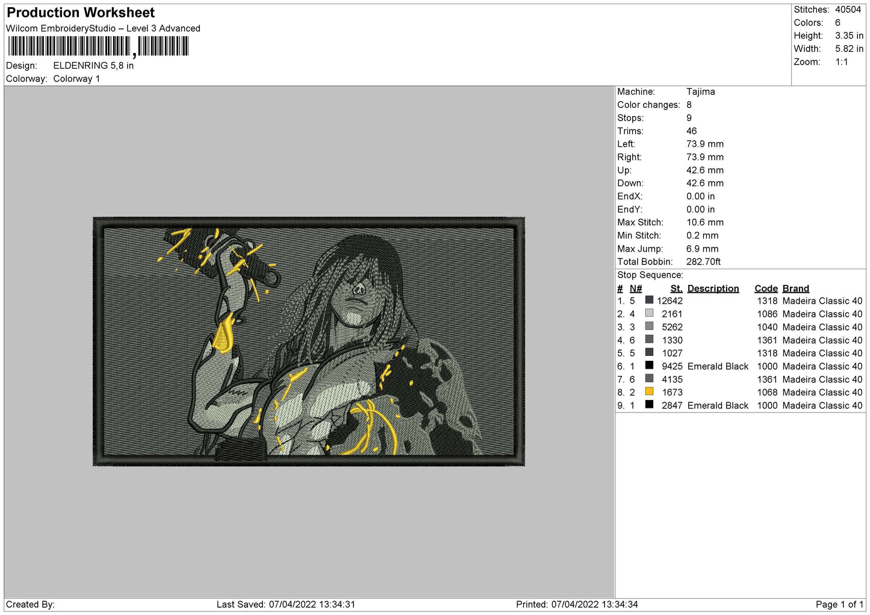Click the medium gray swatch in stop 3

pos(649,326)
